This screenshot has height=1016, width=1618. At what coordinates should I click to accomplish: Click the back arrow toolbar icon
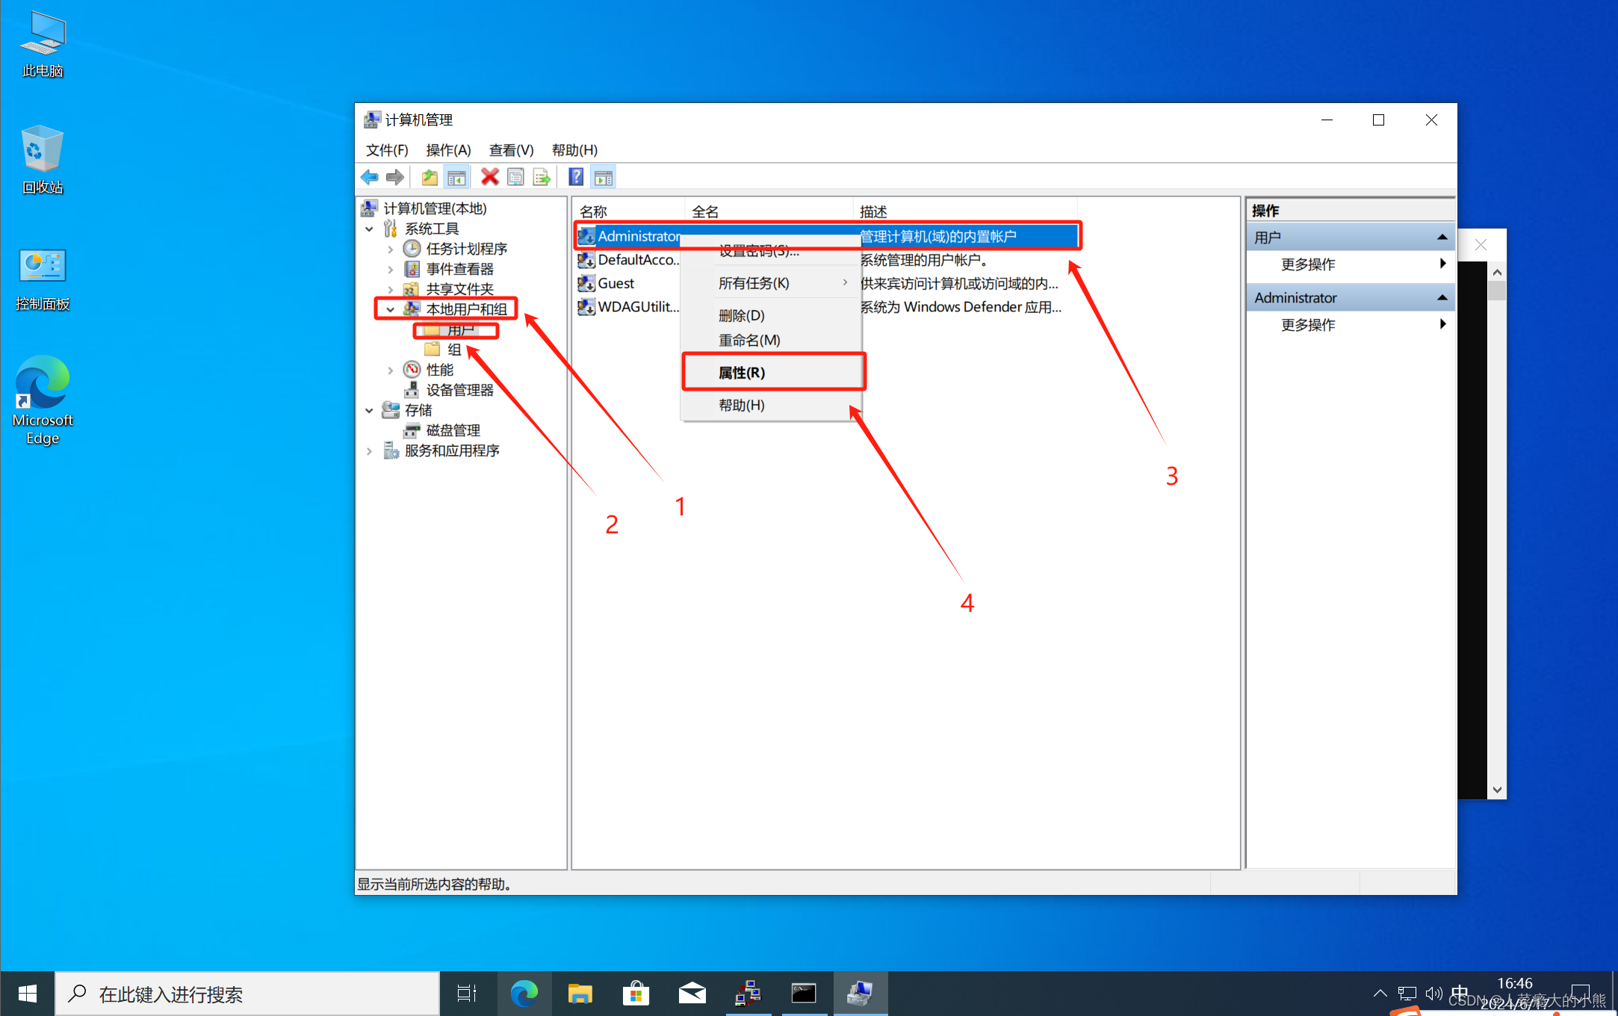point(369,177)
